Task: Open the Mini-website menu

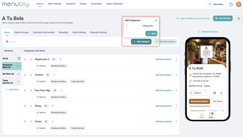Action: click(55, 4)
